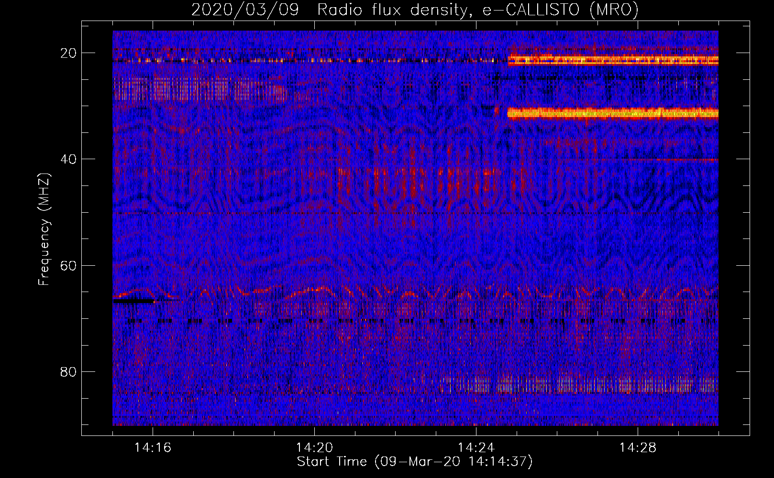Click the 14:28 time tick label
This screenshot has width=774, height=478.
tap(638, 448)
